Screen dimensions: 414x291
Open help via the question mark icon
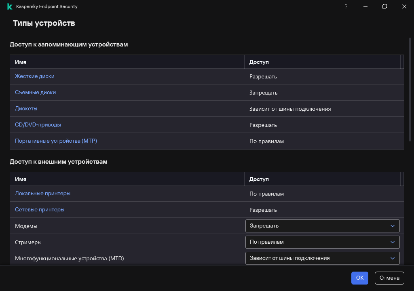(346, 6)
